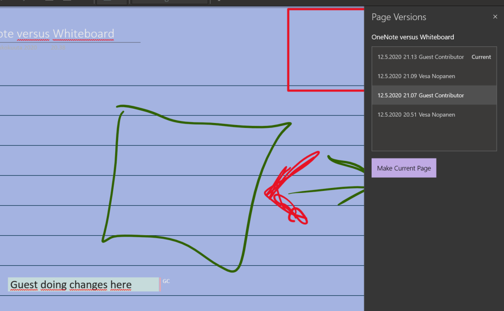Open the 20.51 Vesa Nopanen version
This screenshot has width=504, height=311.
[416, 115]
